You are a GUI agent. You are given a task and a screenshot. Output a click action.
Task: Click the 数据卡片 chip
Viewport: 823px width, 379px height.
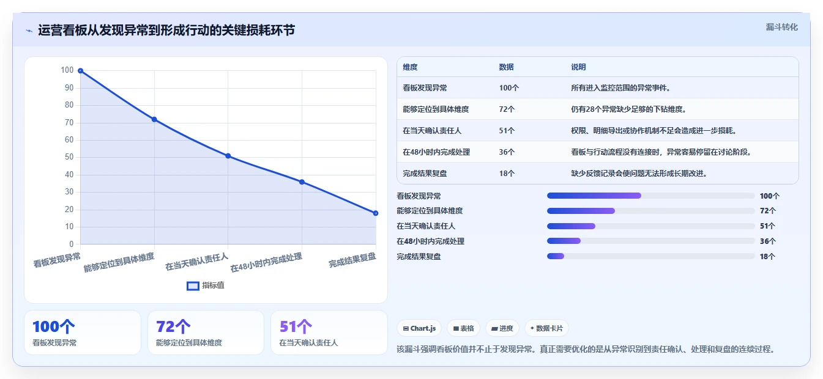[x=546, y=328]
